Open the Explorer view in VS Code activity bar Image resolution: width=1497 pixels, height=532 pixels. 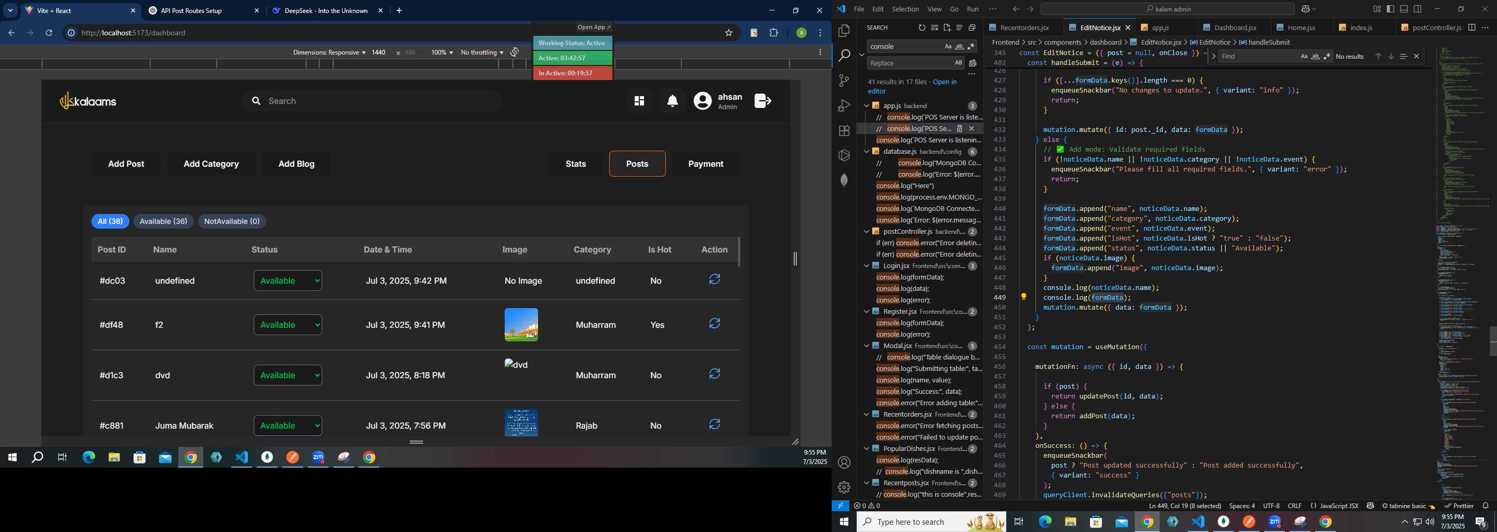844,30
